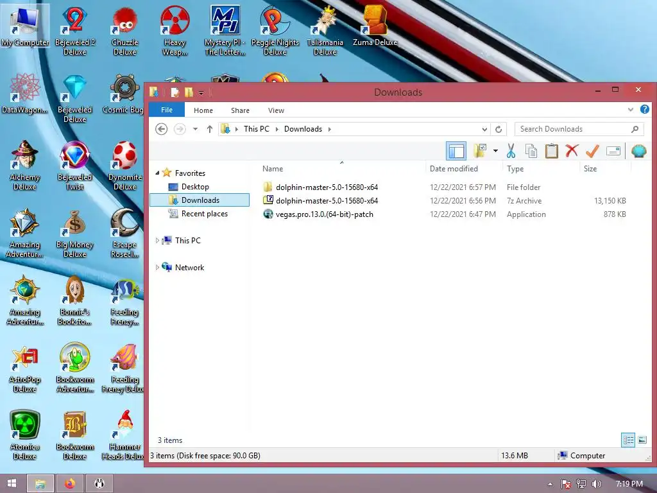
Task: Open address bar history dropdown
Action: pyautogui.click(x=484, y=129)
